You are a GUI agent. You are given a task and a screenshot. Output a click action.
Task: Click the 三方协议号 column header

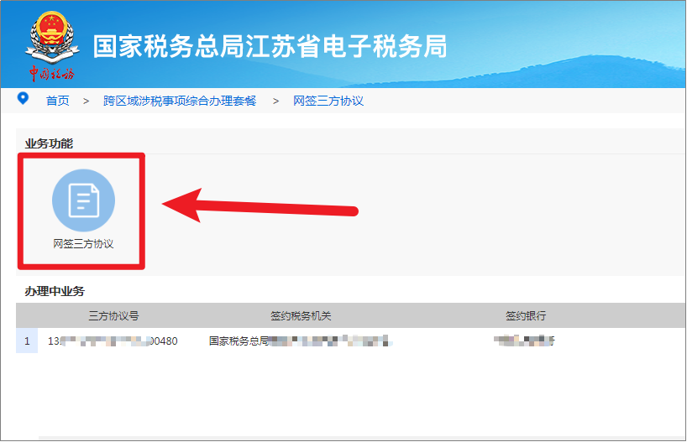(113, 315)
